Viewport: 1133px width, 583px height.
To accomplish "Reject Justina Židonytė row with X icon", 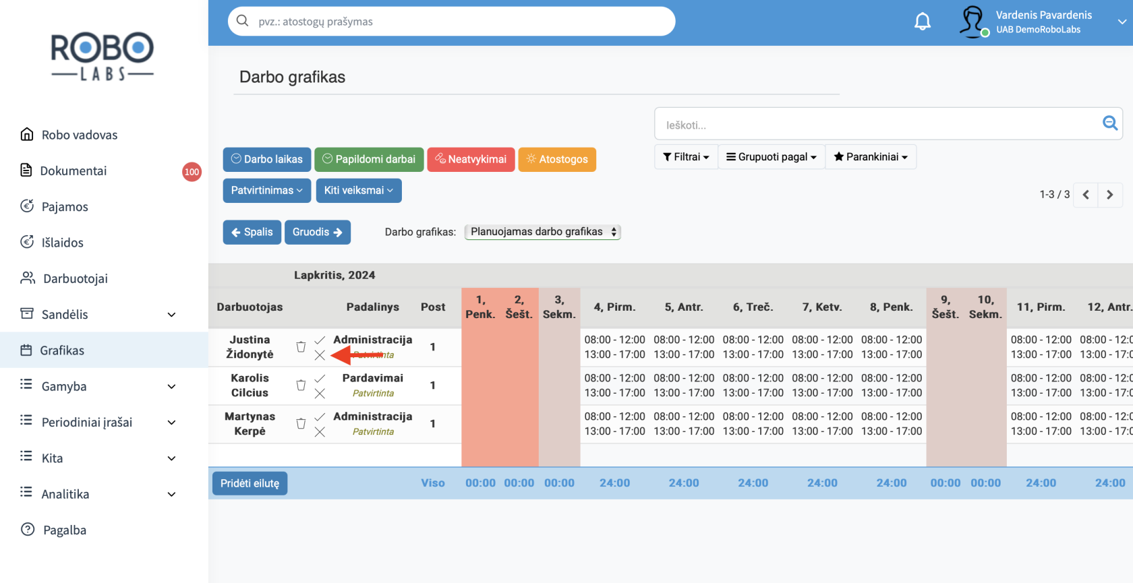I will 320,355.
